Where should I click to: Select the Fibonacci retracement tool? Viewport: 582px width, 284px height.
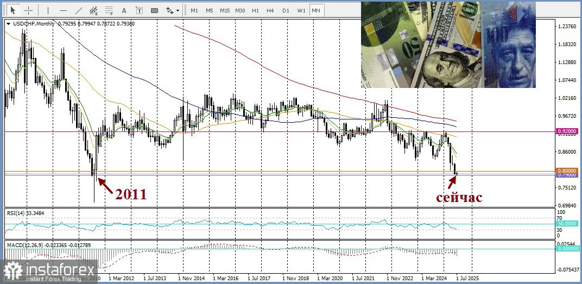point(109,10)
